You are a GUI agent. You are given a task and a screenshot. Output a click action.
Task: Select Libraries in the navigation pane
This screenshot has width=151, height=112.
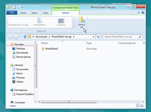click(x=19, y=65)
